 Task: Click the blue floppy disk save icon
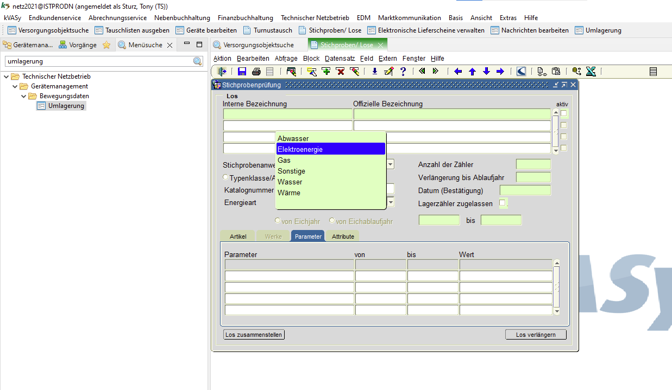coord(242,71)
